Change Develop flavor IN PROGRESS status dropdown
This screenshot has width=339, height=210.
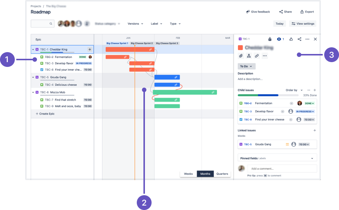305,112
